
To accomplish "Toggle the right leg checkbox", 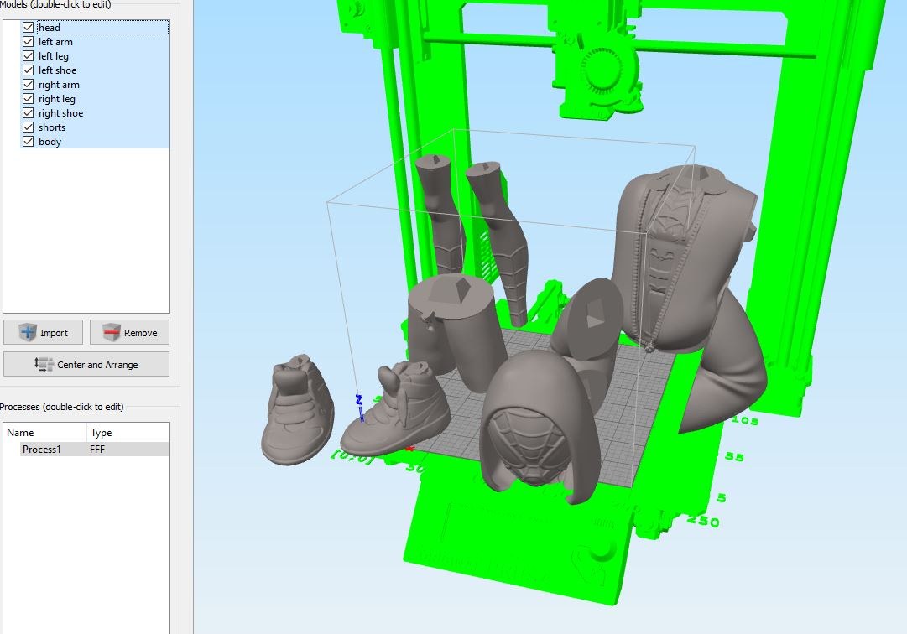I will pyautogui.click(x=28, y=99).
